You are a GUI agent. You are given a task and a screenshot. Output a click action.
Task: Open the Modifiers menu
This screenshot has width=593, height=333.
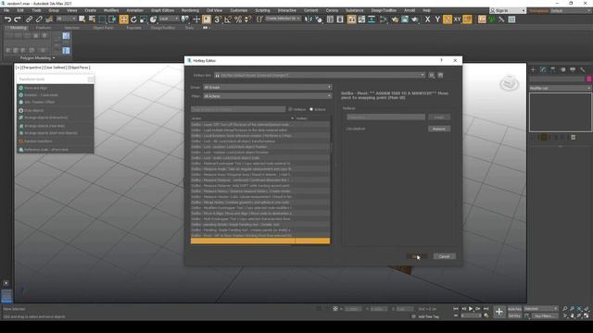[111, 10]
